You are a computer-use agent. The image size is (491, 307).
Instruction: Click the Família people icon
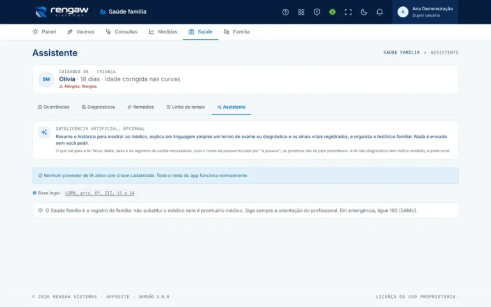[x=226, y=31]
